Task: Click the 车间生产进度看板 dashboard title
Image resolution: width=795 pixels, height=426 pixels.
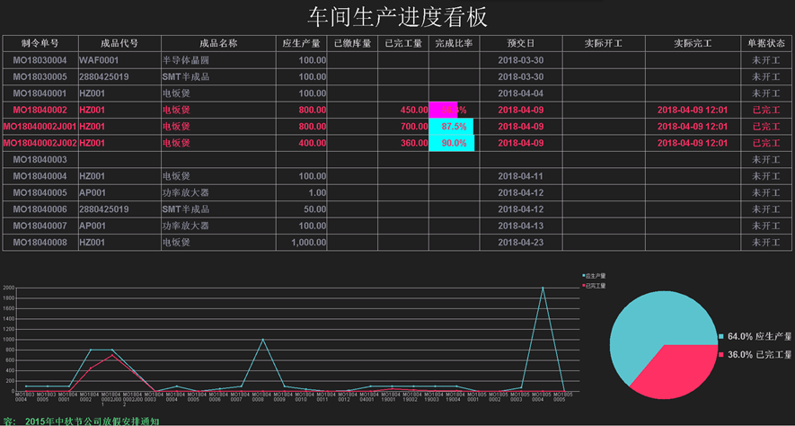Action: click(397, 16)
